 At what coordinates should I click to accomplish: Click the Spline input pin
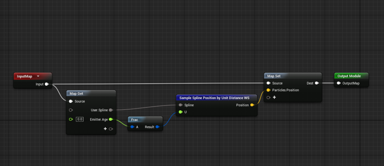click(x=180, y=105)
